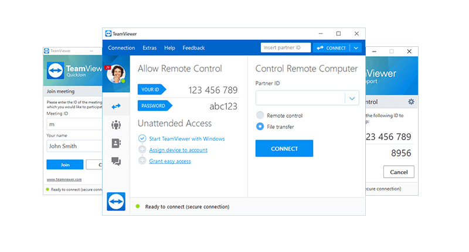469x252 pixels.
Task: Click the Partner ID text field
Action: click(300, 98)
